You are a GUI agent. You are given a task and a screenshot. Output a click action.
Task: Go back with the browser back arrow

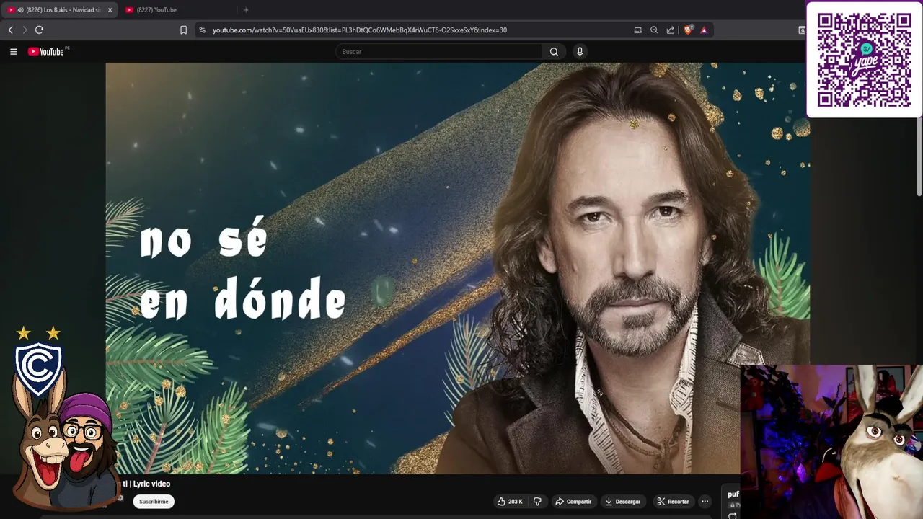click(x=10, y=30)
